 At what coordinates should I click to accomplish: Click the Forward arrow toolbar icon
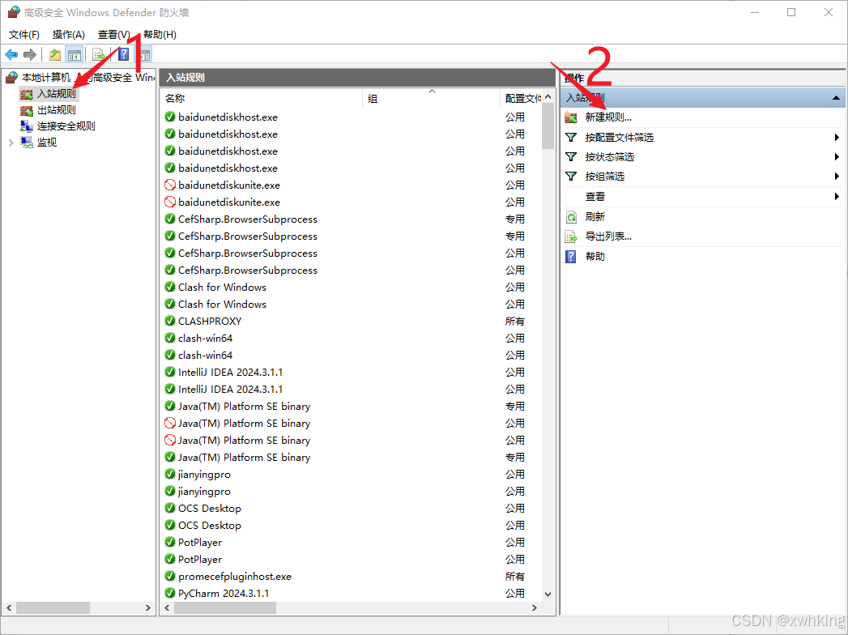pyautogui.click(x=30, y=54)
